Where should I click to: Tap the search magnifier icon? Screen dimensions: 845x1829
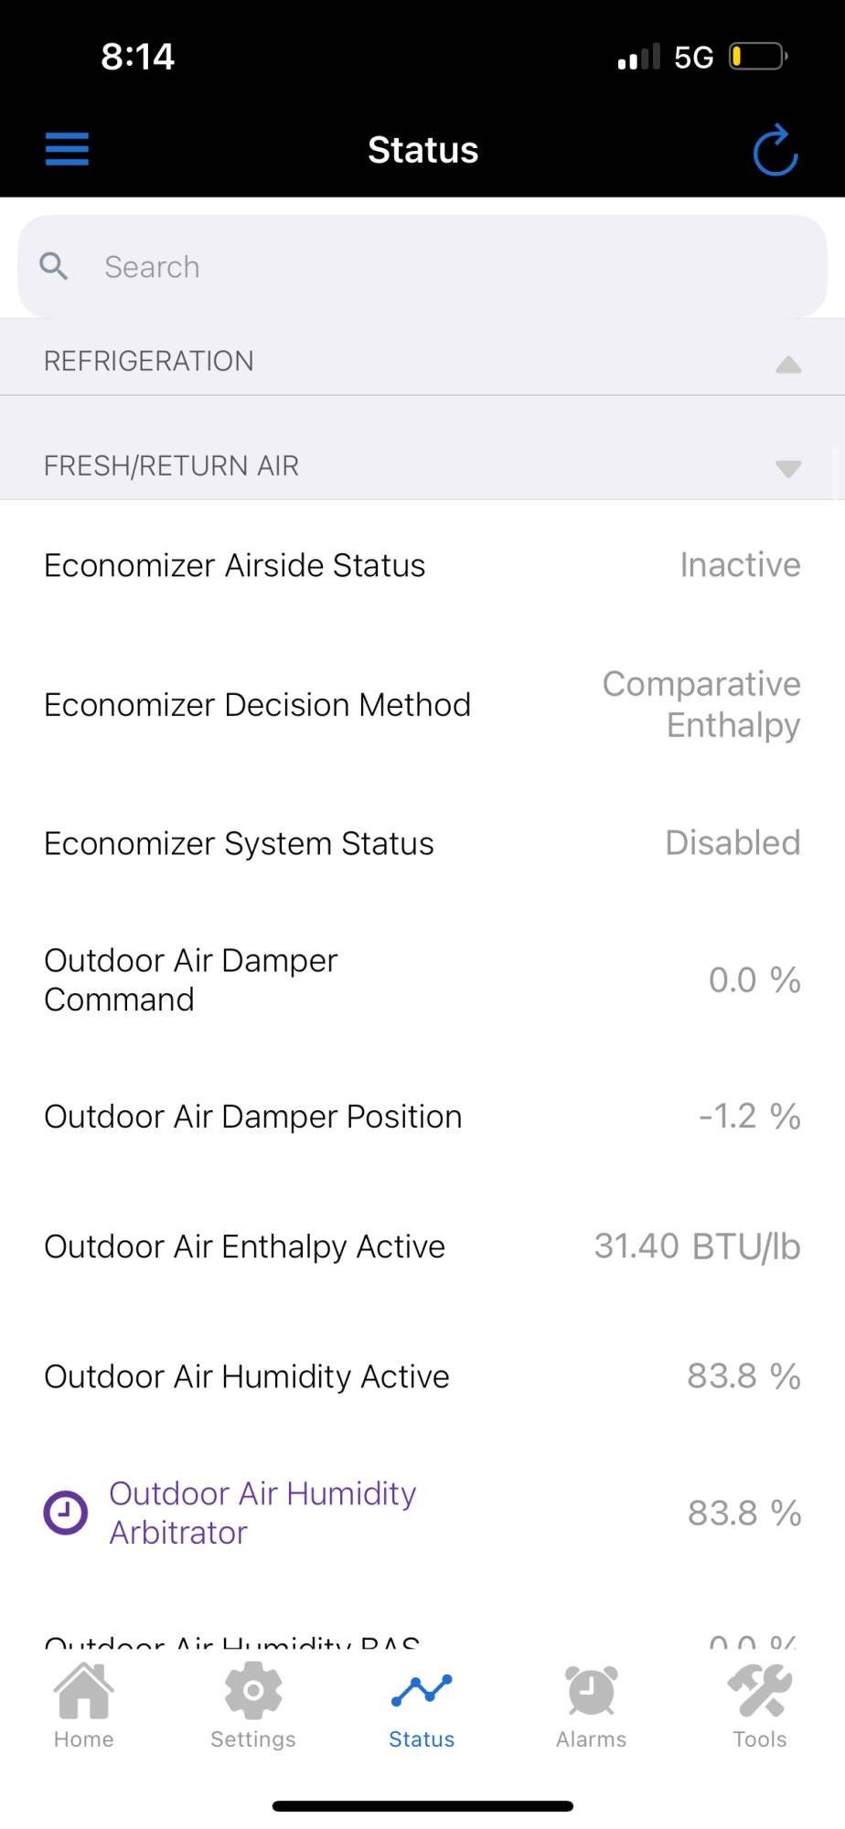54,266
